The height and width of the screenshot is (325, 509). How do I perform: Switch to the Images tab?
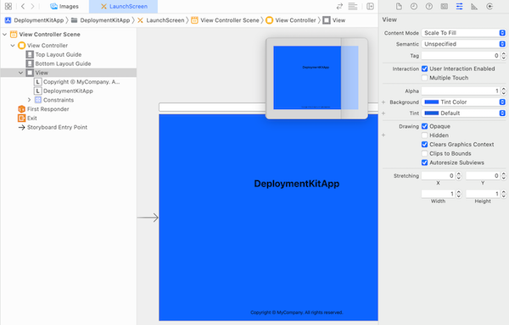64,6
